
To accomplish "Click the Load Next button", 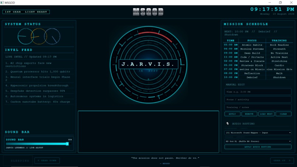I will [266, 114].
